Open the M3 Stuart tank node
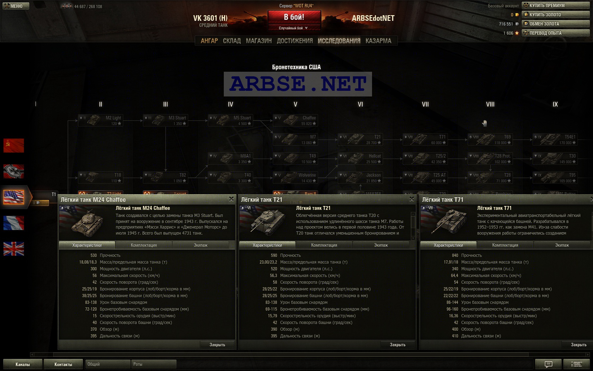The height and width of the screenshot is (371, 593). click(165, 120)
